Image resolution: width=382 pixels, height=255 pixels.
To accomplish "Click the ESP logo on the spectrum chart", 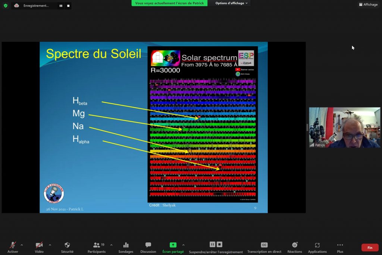I will pos(246,58).
